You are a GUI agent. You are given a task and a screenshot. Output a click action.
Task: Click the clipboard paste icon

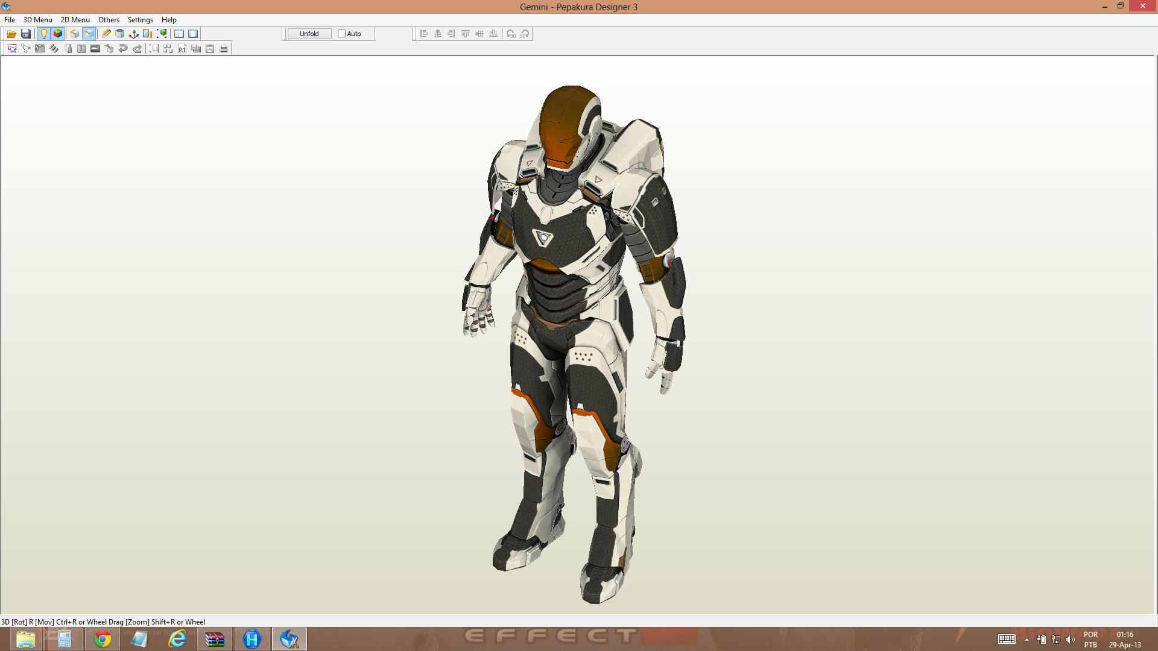(x=210, y=49)
